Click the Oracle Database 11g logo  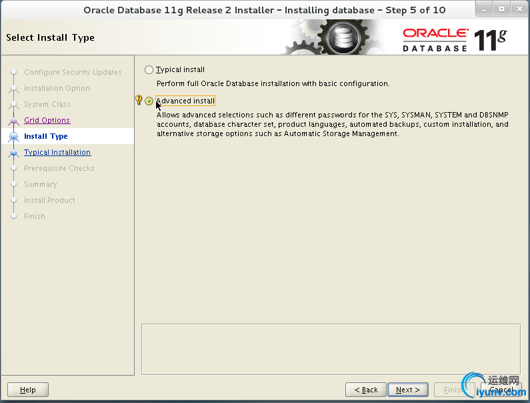[455, 40]
